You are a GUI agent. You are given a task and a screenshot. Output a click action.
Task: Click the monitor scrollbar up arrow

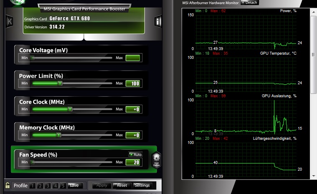tap(313, 12)
